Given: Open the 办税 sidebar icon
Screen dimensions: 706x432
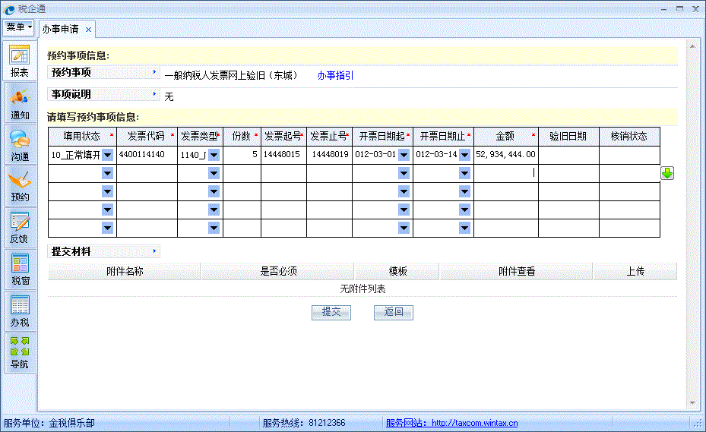Looking at the screenshot, I should [x=19, y=311].
